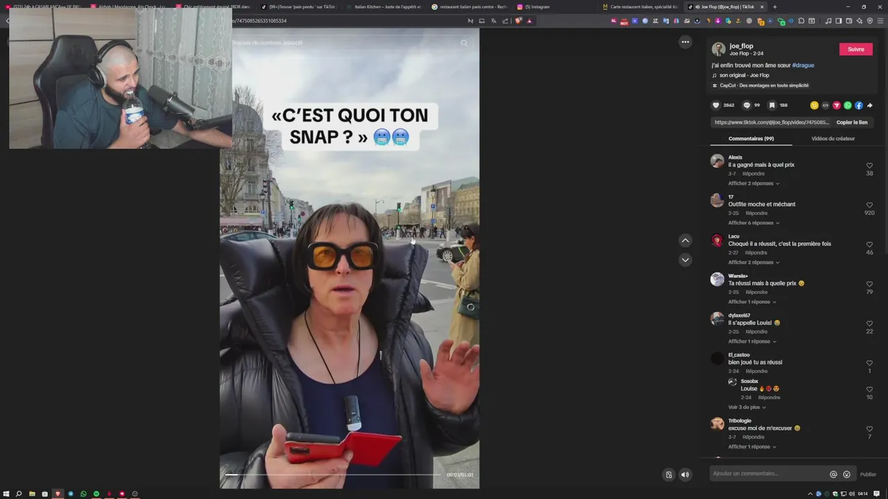Viewport: 888px width, 499px height.
Task: Switch to Vidéos du créateur tab
Action: click(x=832, y=139)
